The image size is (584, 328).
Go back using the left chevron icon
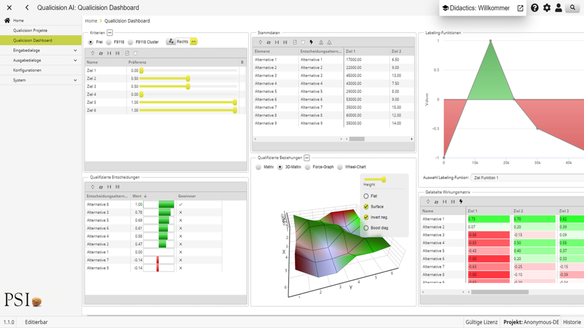pos(27,7)
